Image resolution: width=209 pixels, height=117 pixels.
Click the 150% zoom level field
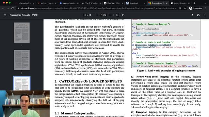[104, 15]
